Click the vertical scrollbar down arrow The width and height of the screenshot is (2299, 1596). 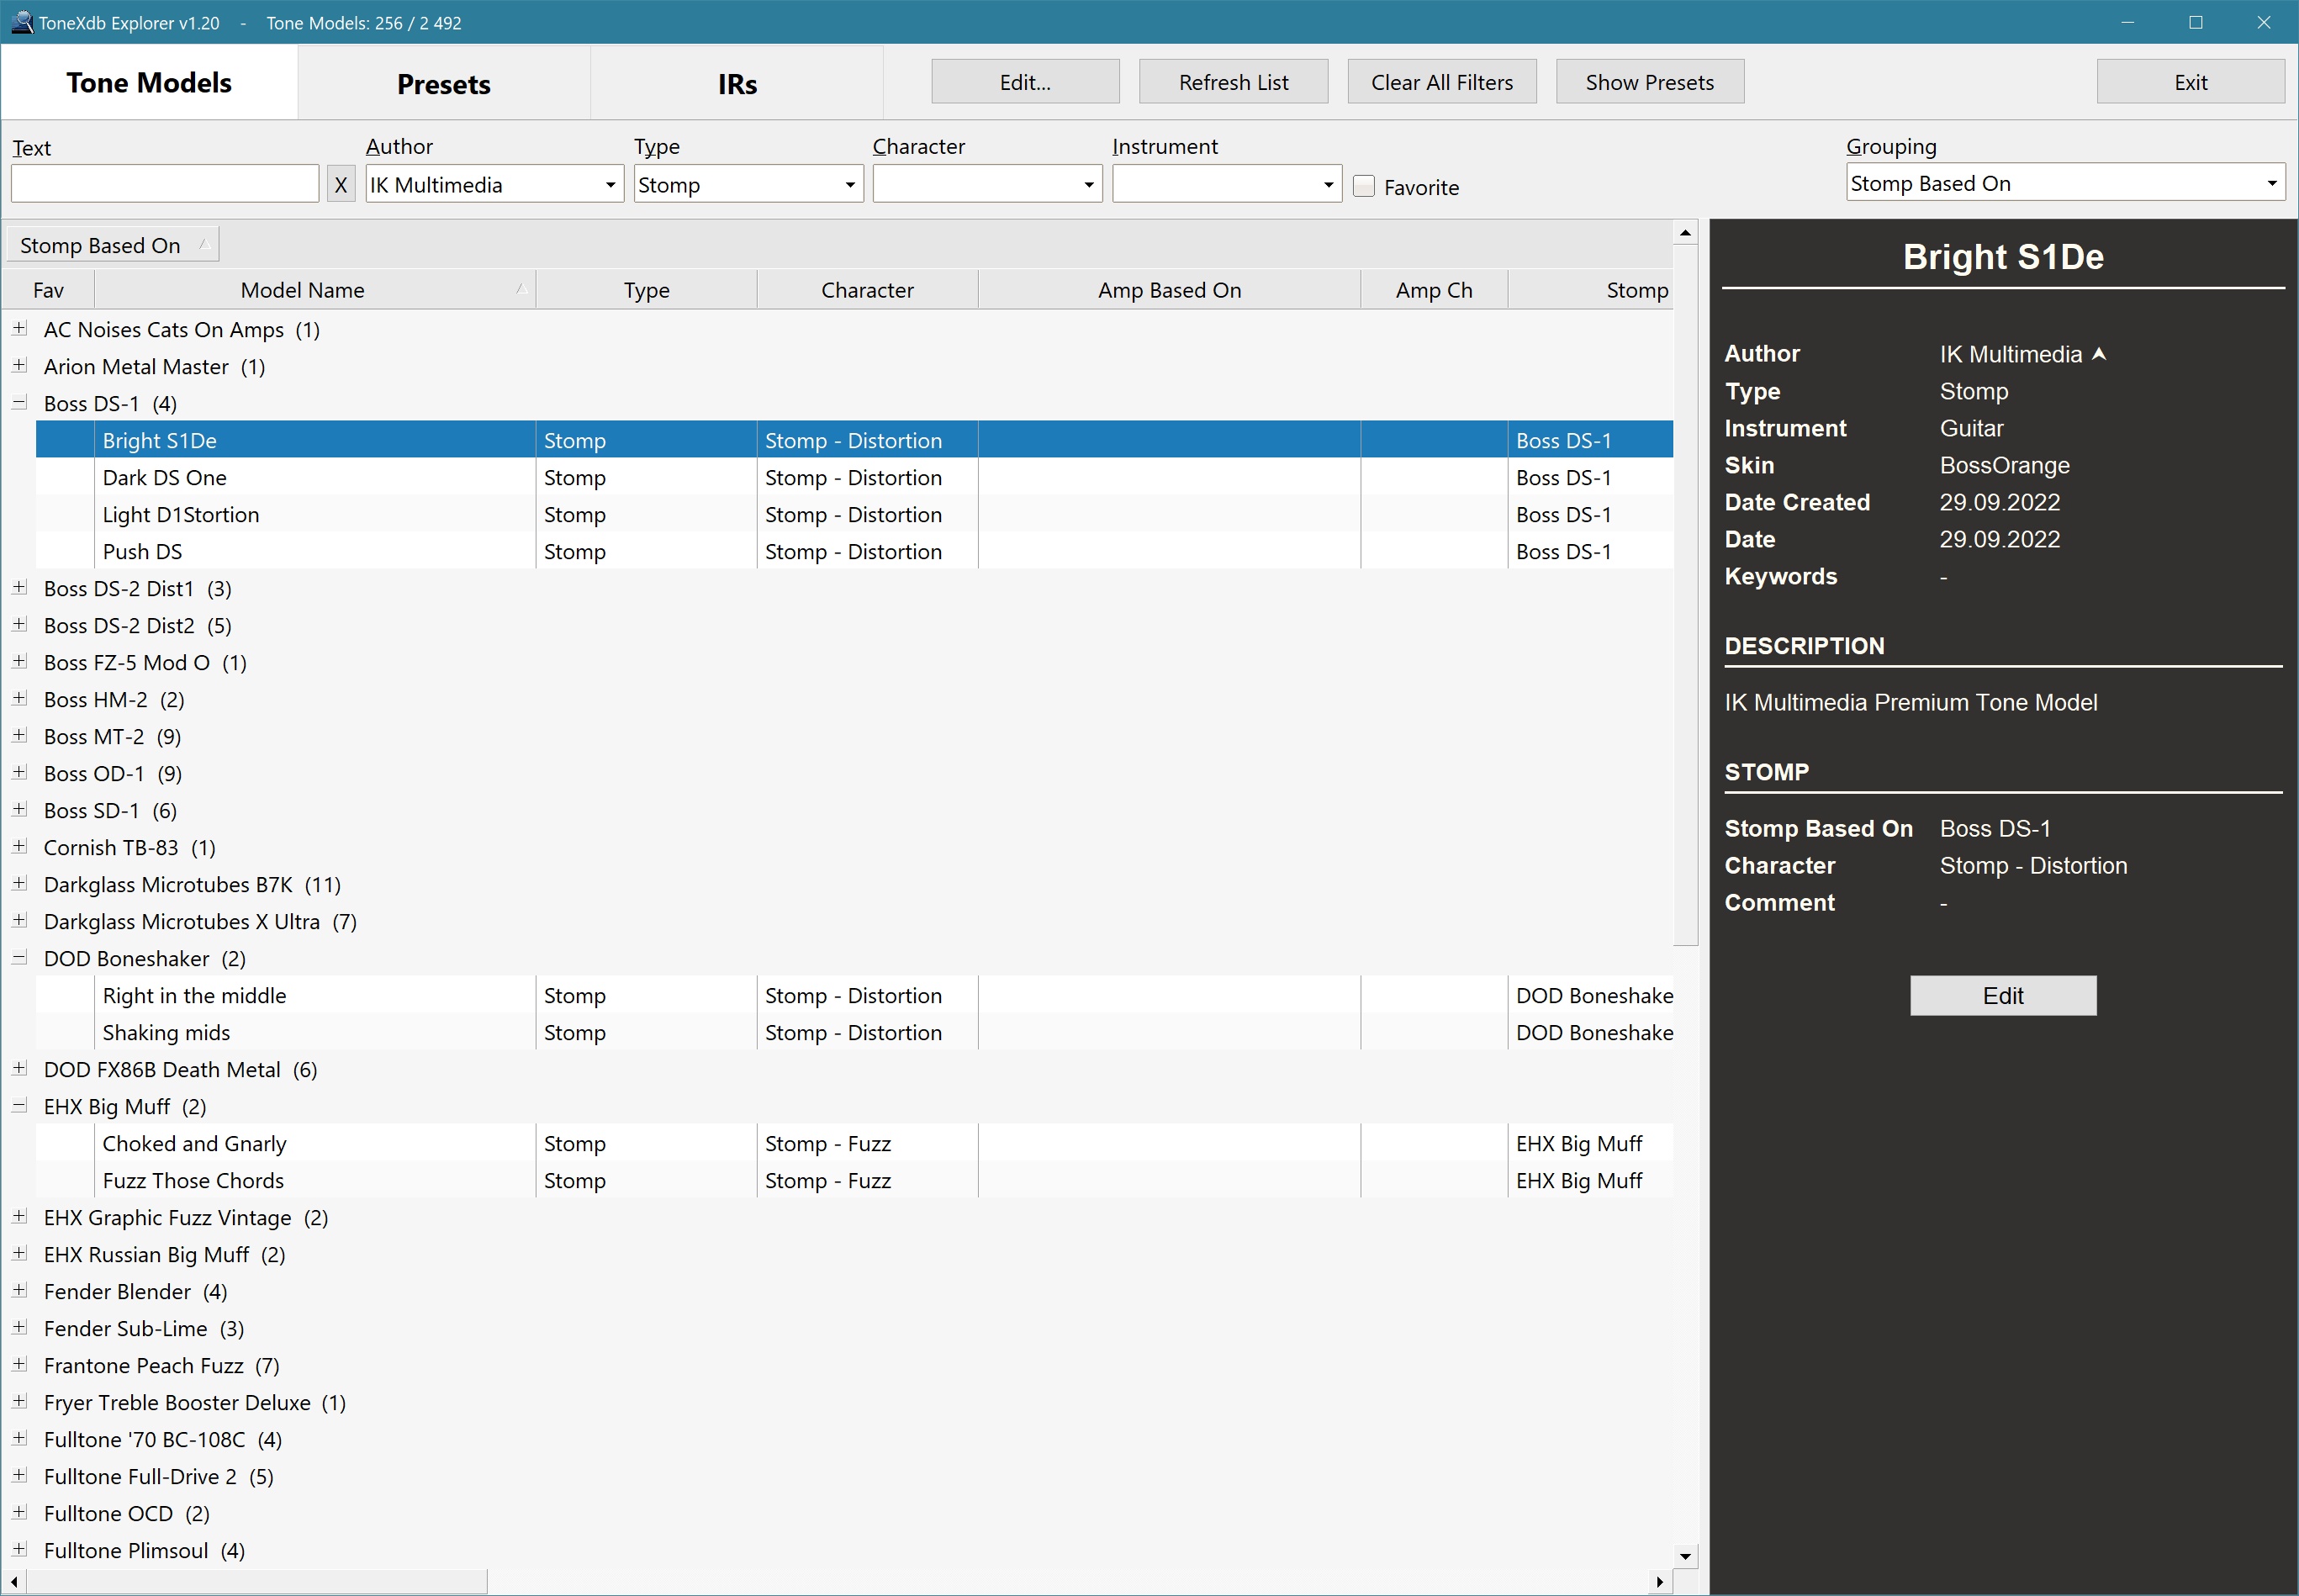tap(1685, 1556)
